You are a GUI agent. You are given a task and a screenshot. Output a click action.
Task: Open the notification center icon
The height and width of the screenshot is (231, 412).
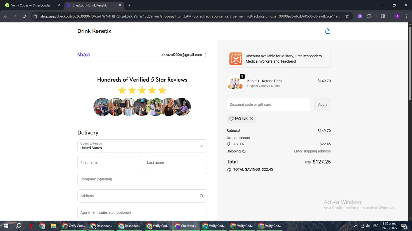404,226
